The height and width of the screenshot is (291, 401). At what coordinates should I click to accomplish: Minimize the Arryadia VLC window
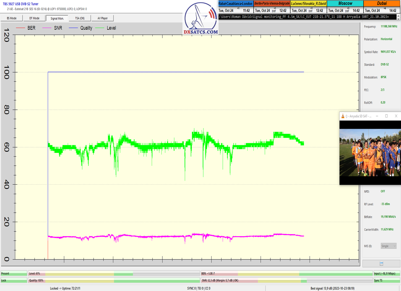377,116
